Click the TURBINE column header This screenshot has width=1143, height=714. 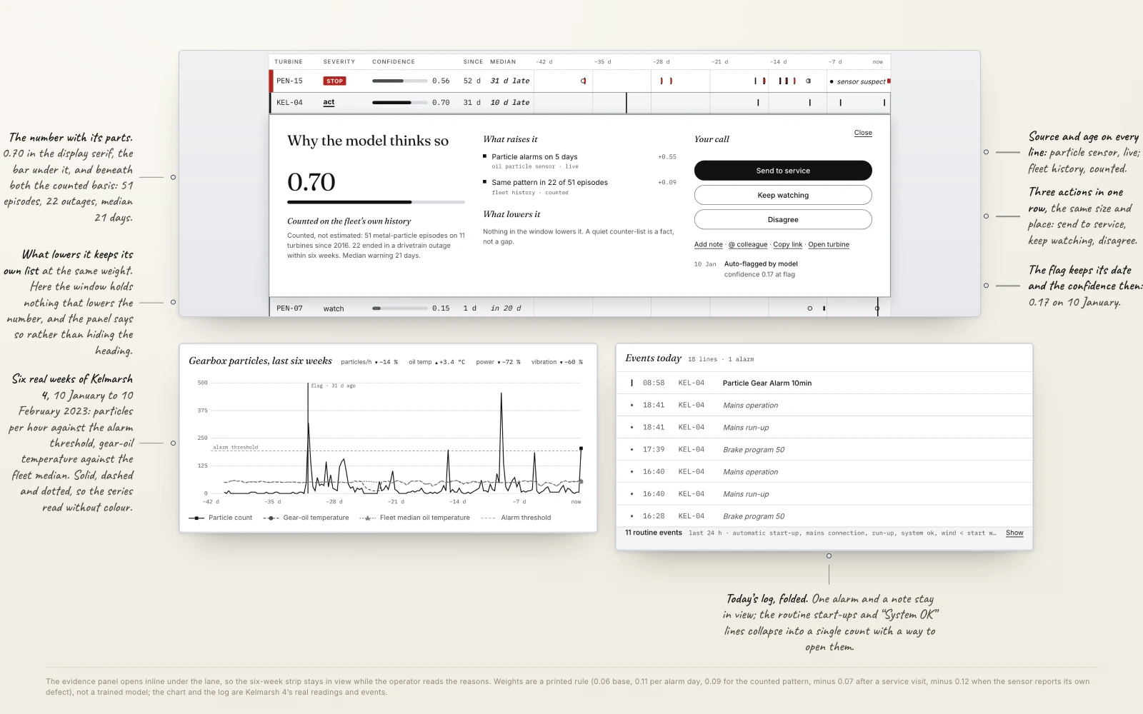tap(289, 62)
